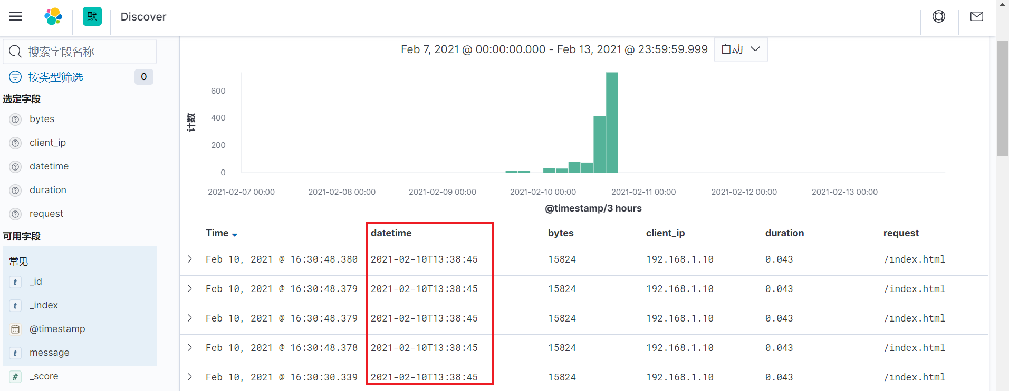This screenshot has height=391, width=1009.
Task: Click the text type icon beside message
Action: pos(16,353)
